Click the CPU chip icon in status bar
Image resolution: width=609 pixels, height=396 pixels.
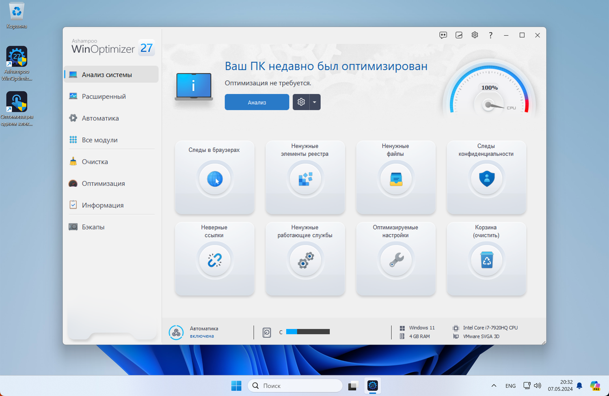click(456, 328)
